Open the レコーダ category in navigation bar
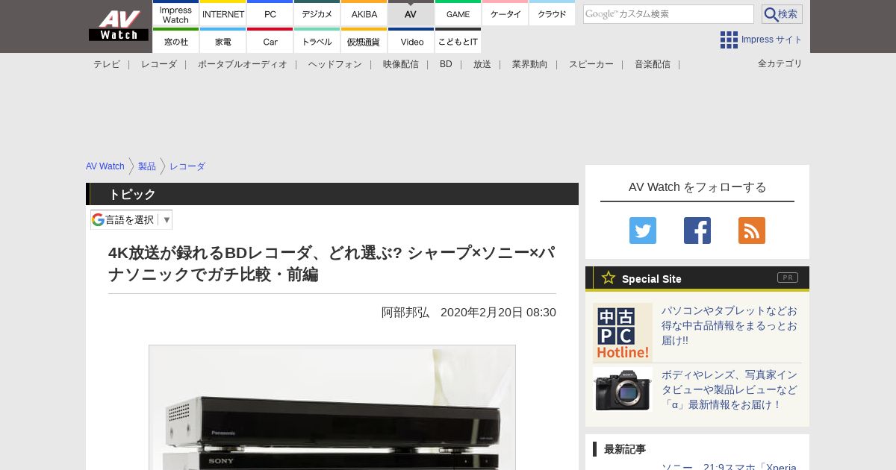Image resolution: width=896 pixels, height=470 pixels. [x=159, y=64]
